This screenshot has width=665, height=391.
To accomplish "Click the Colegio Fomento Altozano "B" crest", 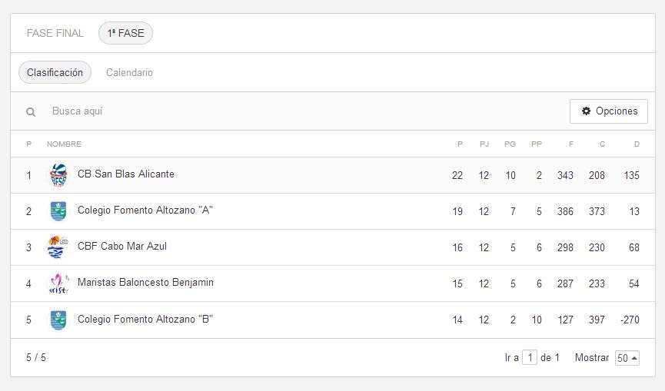I will (x=58, y=320).
